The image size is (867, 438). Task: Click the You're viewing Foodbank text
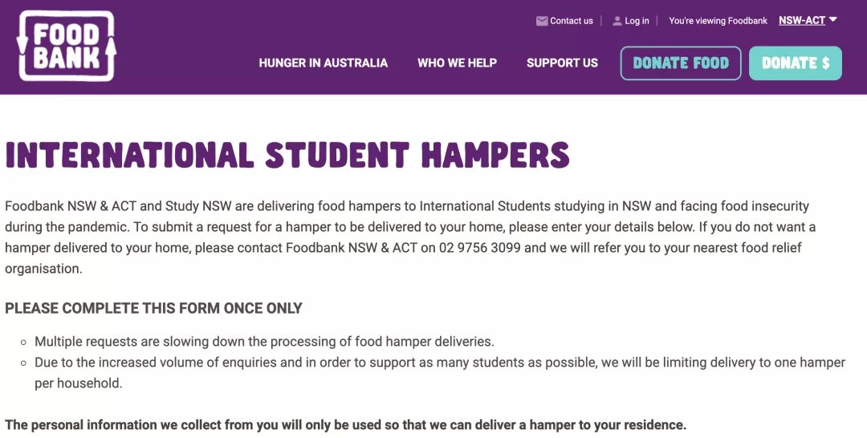tap(718, 21)
